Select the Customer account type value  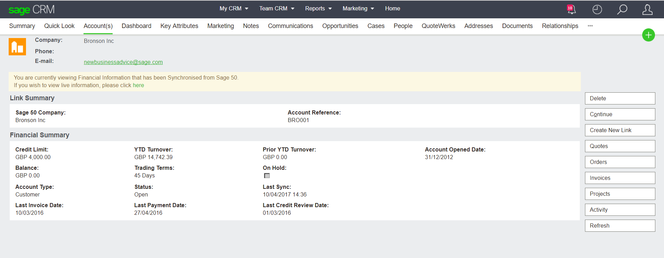click(x=28, y=195)
